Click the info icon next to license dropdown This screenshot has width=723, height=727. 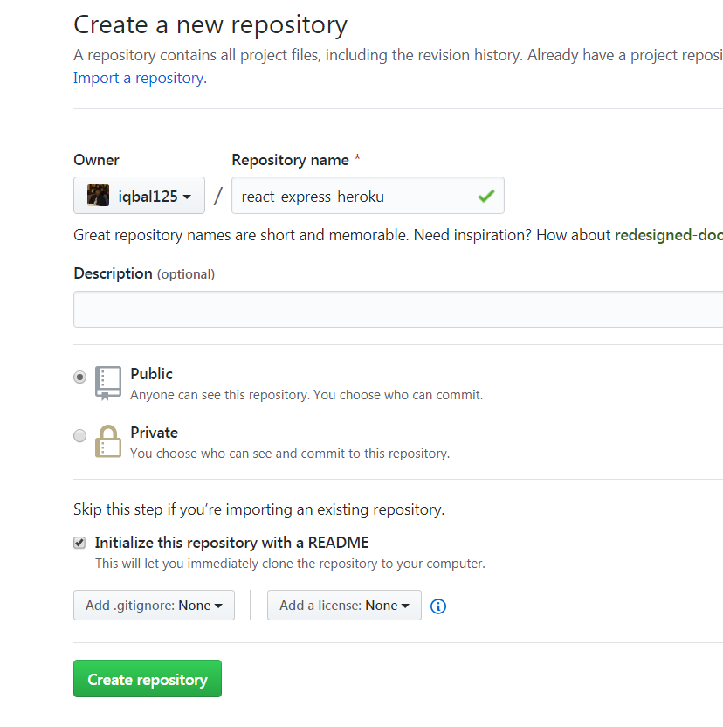pos(437,606)
